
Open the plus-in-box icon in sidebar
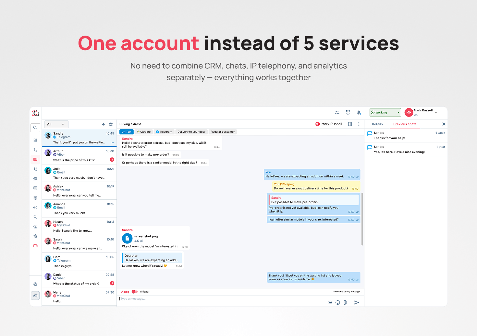[x=35, y=198]
